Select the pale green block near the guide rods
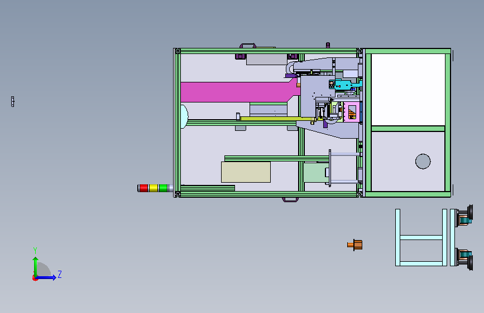 coord(315,173)
